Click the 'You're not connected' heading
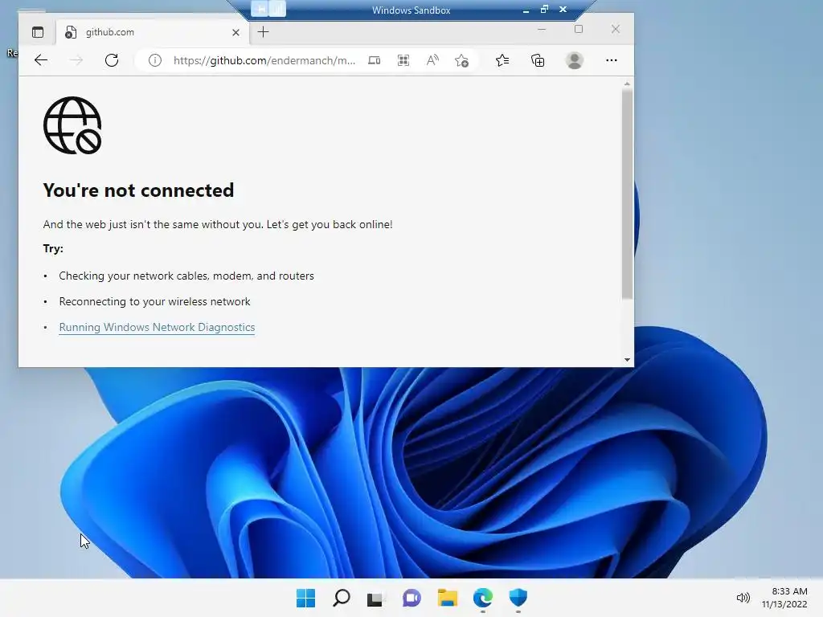Image resolution: width=823 pixels, height=617 pixels. pyautogui.click(x=138, y=190)
